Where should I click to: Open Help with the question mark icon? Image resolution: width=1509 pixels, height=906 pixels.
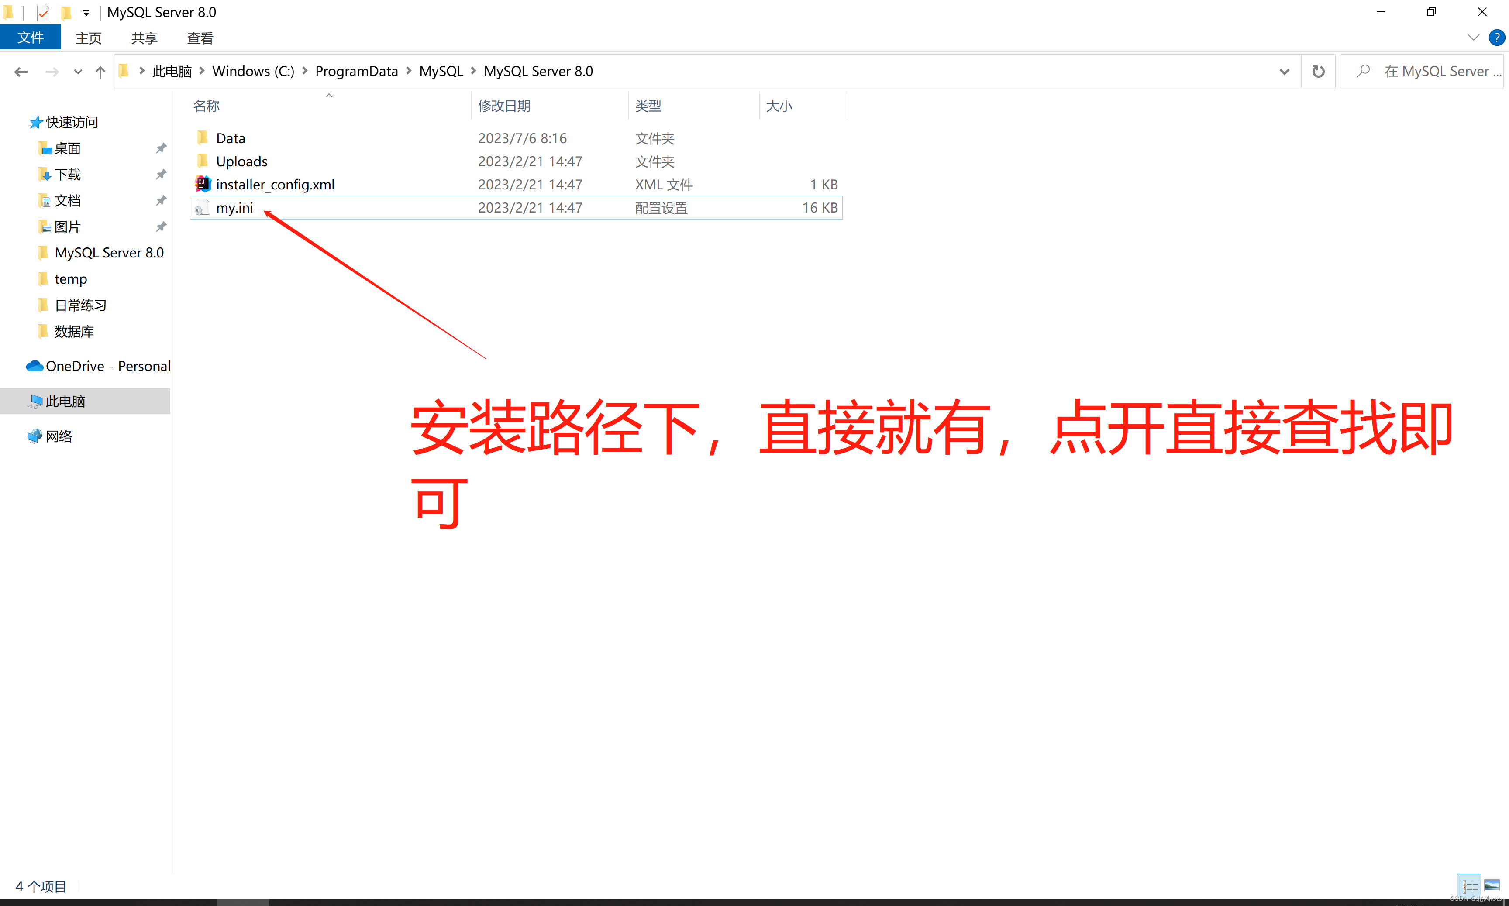[x=1497, y=38]
